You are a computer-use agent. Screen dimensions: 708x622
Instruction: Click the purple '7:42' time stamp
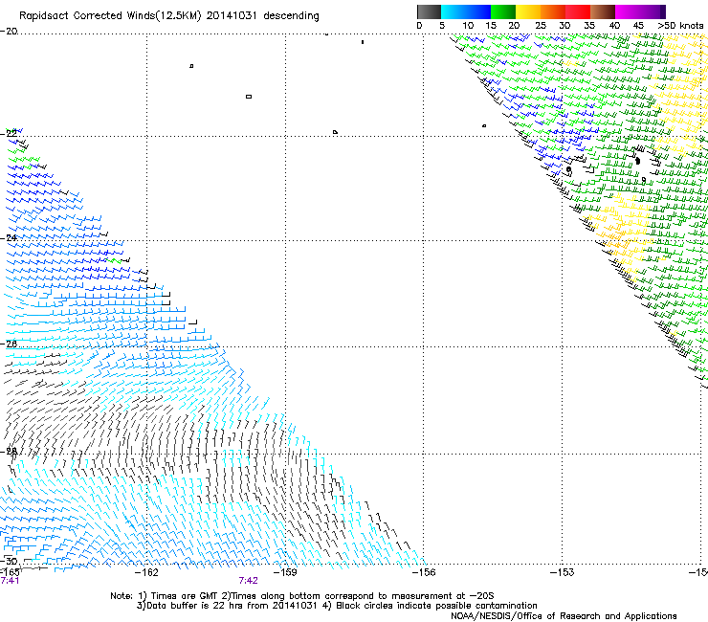249,581
